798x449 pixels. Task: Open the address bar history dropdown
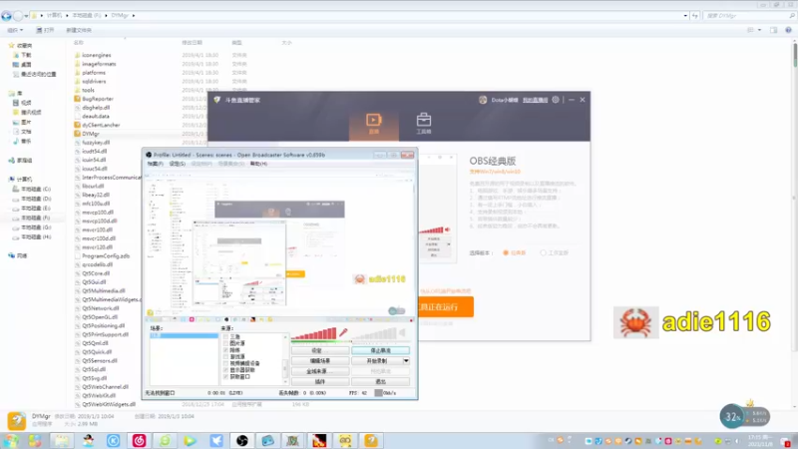click(x=685, y=16)
